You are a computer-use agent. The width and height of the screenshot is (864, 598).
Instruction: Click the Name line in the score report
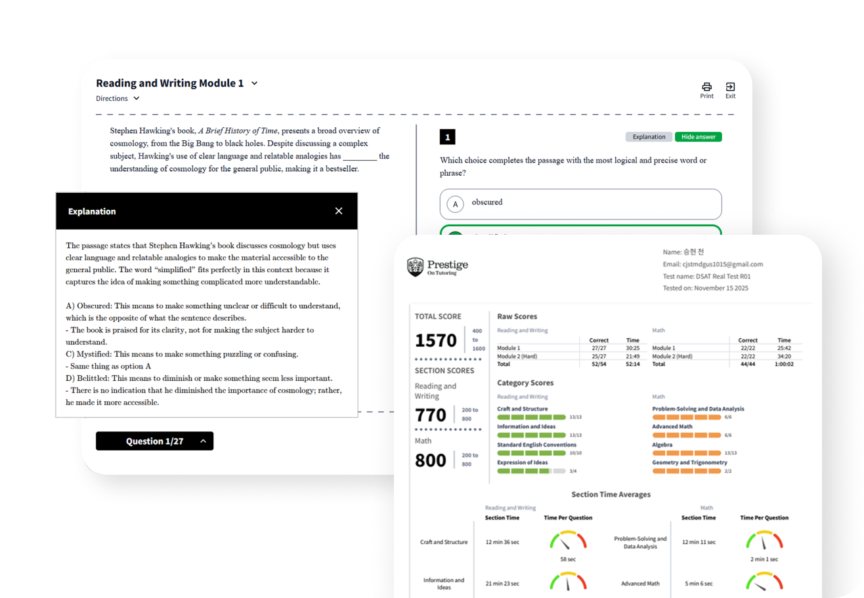(x=683, y=252)
